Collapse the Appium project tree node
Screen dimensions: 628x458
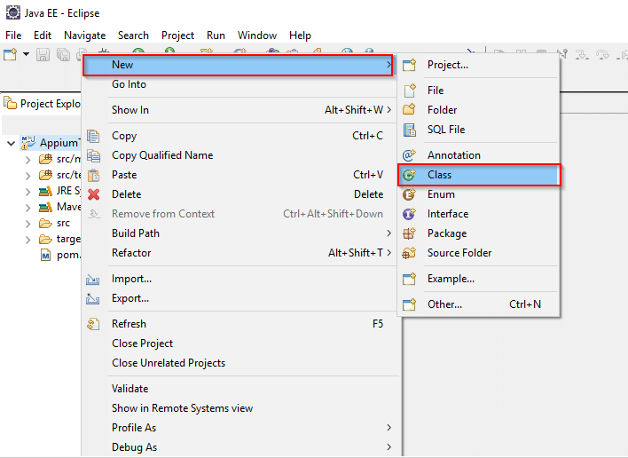point(11,143)
